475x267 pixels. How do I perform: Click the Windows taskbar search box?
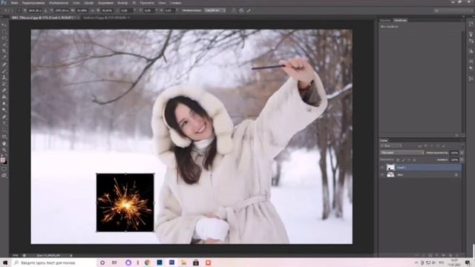pos(54,263)
